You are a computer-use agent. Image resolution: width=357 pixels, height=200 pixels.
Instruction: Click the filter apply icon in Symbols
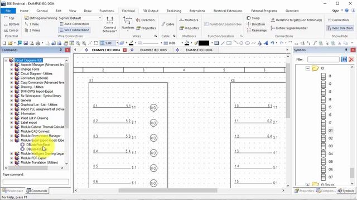pos(344,59)
